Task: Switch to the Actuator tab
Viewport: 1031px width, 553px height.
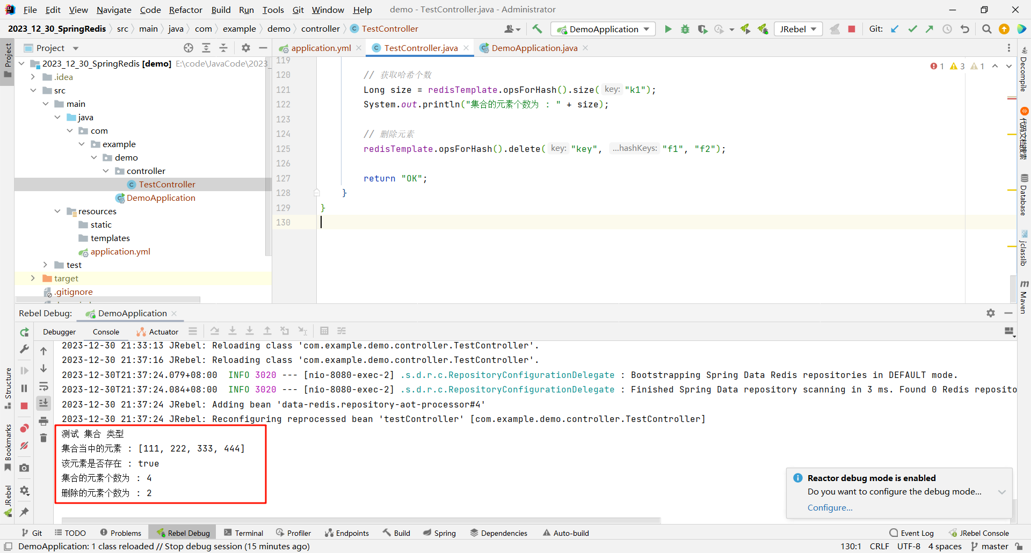Action: pos(157,332)
